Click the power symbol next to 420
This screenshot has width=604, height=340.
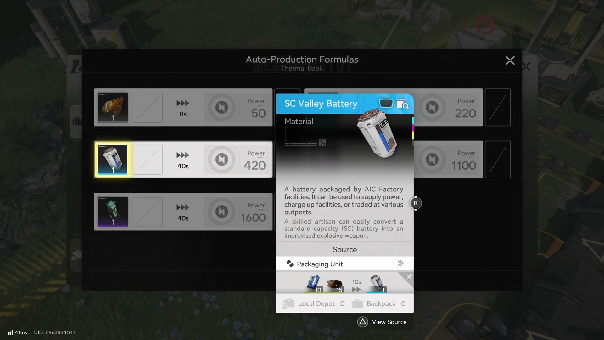[221, 160]
